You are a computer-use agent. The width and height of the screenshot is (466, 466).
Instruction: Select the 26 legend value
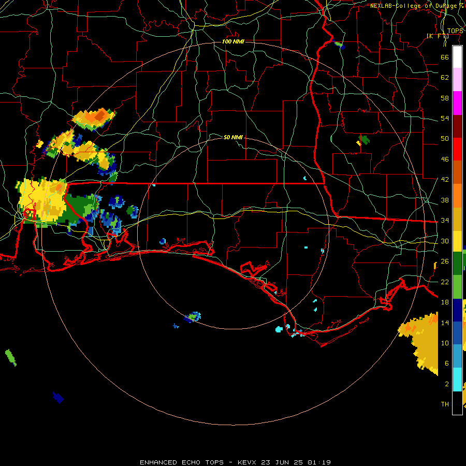(445, 261)
